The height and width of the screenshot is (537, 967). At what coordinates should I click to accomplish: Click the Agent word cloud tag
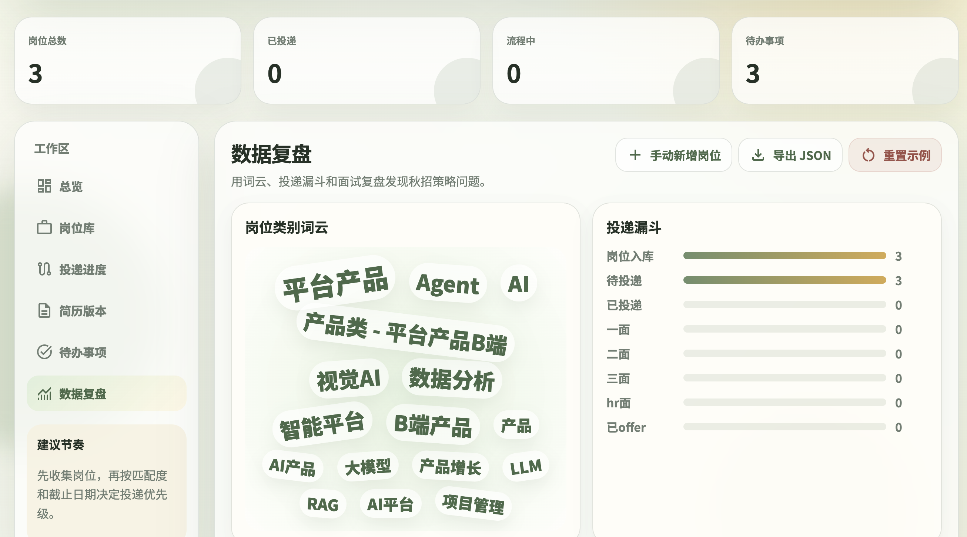[x=448, y=284]
